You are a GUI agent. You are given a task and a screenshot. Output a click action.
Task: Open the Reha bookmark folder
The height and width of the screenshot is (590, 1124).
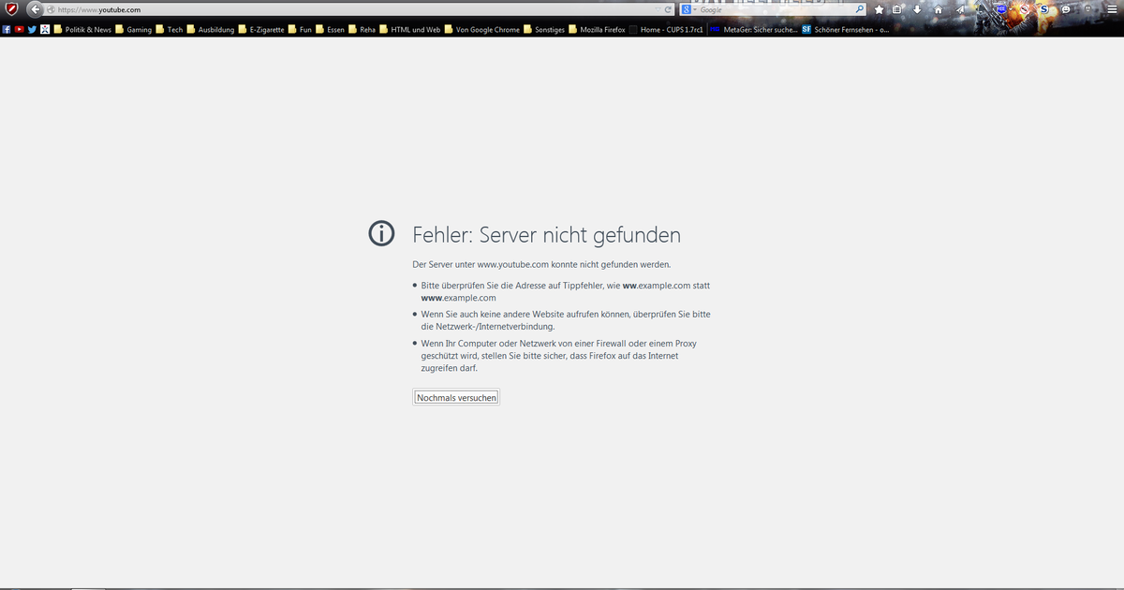362,29
